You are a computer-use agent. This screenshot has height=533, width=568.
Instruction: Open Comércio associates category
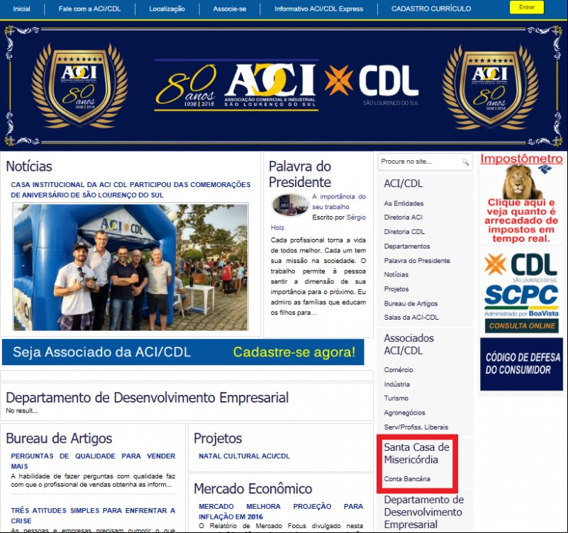pos(399,370)
